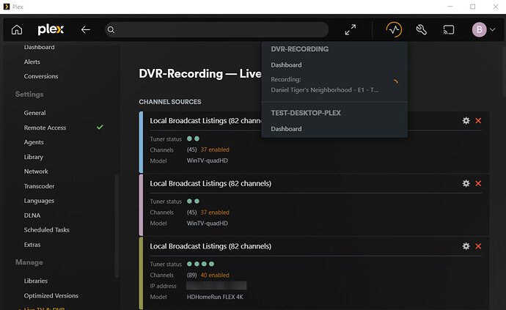This screenshot has width=506, height=310.
Task: Click the left sidebar scrollbar
Action: pyautogui.click(x=117, y=226)
